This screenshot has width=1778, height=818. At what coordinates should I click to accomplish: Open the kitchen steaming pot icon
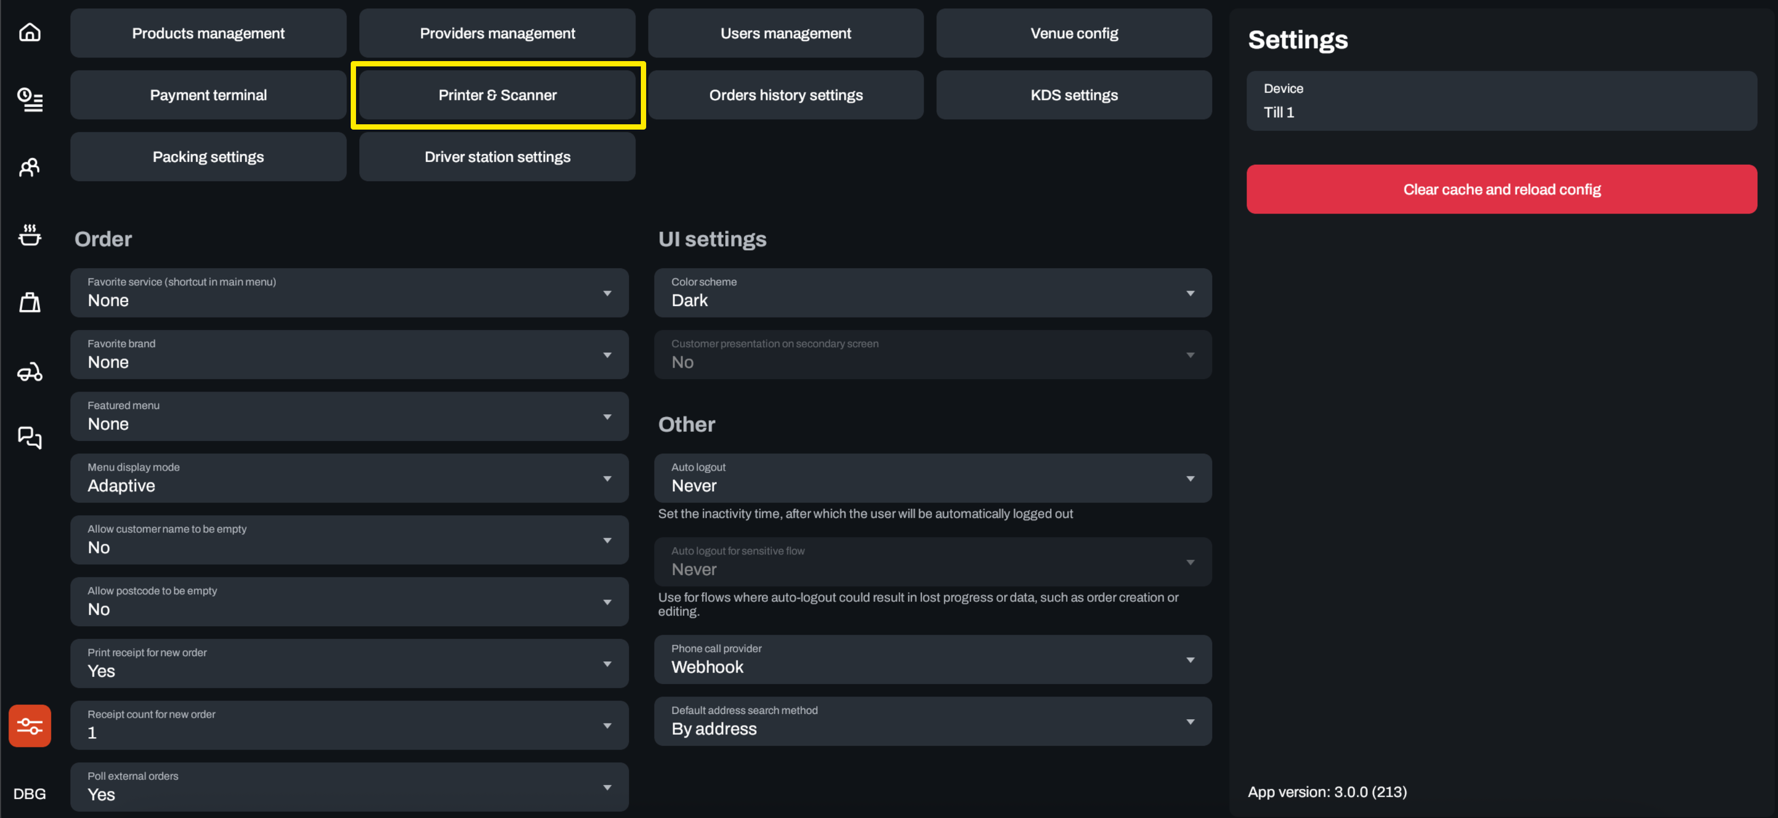[x=30, y=234]
